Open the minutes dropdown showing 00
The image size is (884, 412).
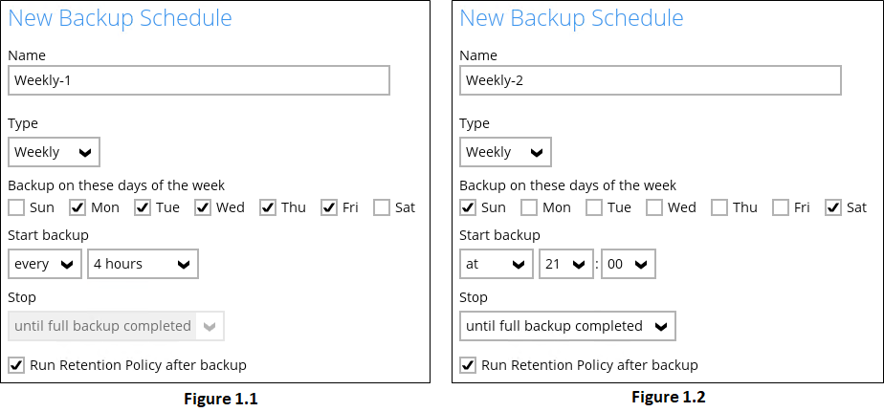tap(629, 264)
